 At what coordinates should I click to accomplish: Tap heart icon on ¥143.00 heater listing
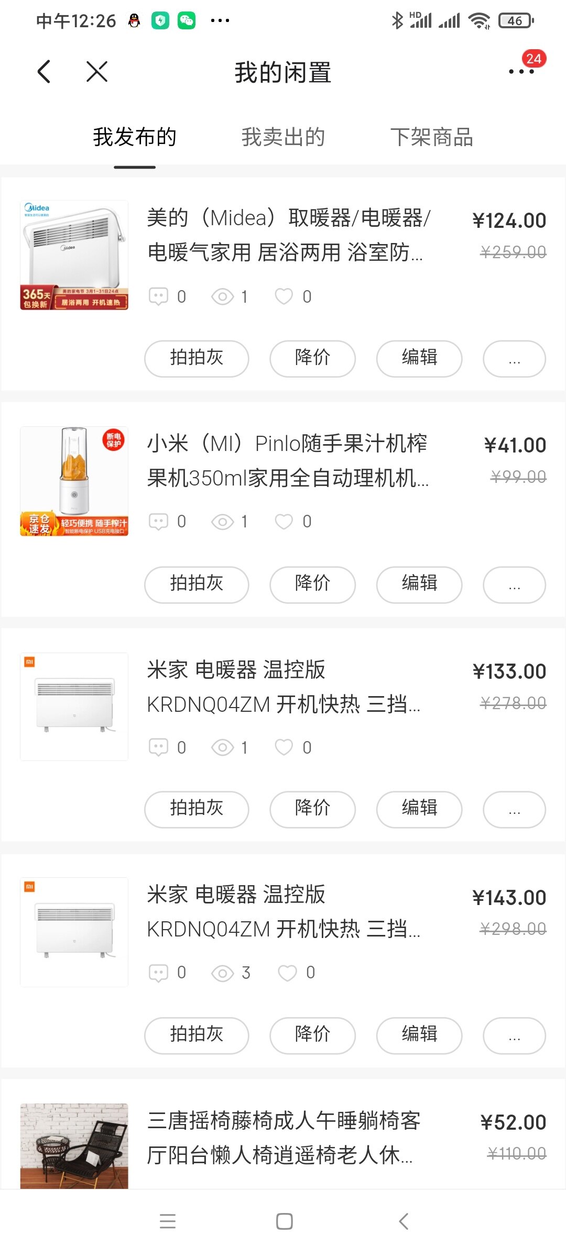coord(287,973)
